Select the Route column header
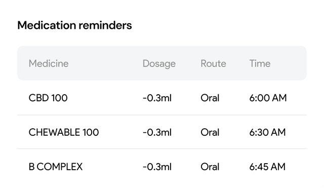This screenshot has width=324, height=190. 213,63
